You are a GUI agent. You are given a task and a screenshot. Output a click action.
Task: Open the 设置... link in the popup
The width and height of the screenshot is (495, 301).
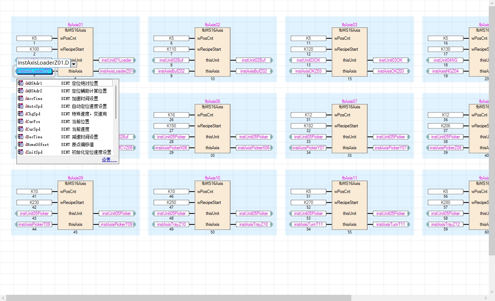click(109, 160)
